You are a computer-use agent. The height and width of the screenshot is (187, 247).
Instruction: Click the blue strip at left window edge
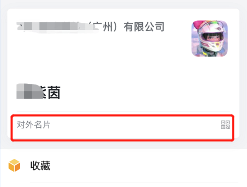click(x=0, y=93)
